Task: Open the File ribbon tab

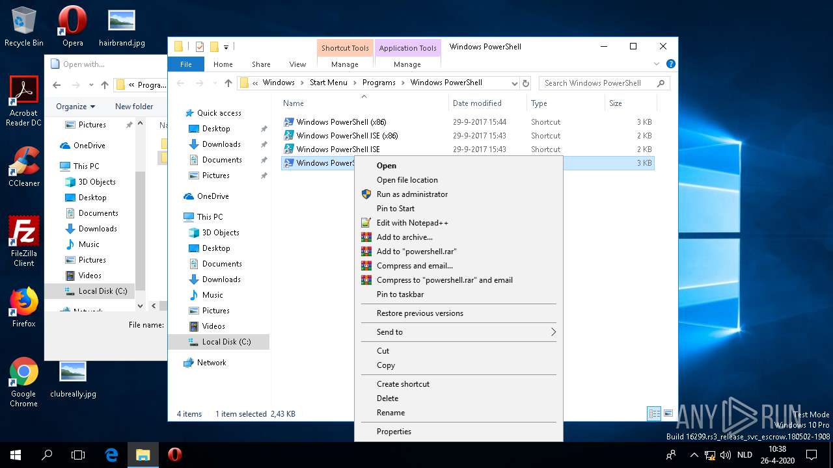Action: pyautogui.click(x=186, y=64)
